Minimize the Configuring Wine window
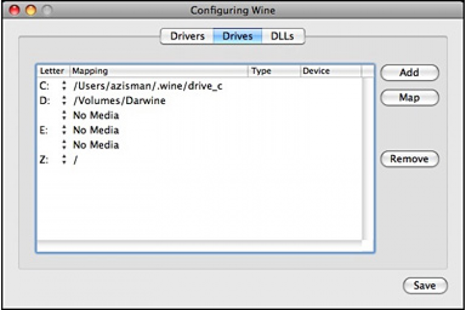 click(x=30, y=11)
